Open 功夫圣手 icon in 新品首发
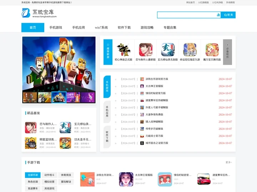This screenshot has width=257, height=192. pyautogui.click(x=65, y=143)
